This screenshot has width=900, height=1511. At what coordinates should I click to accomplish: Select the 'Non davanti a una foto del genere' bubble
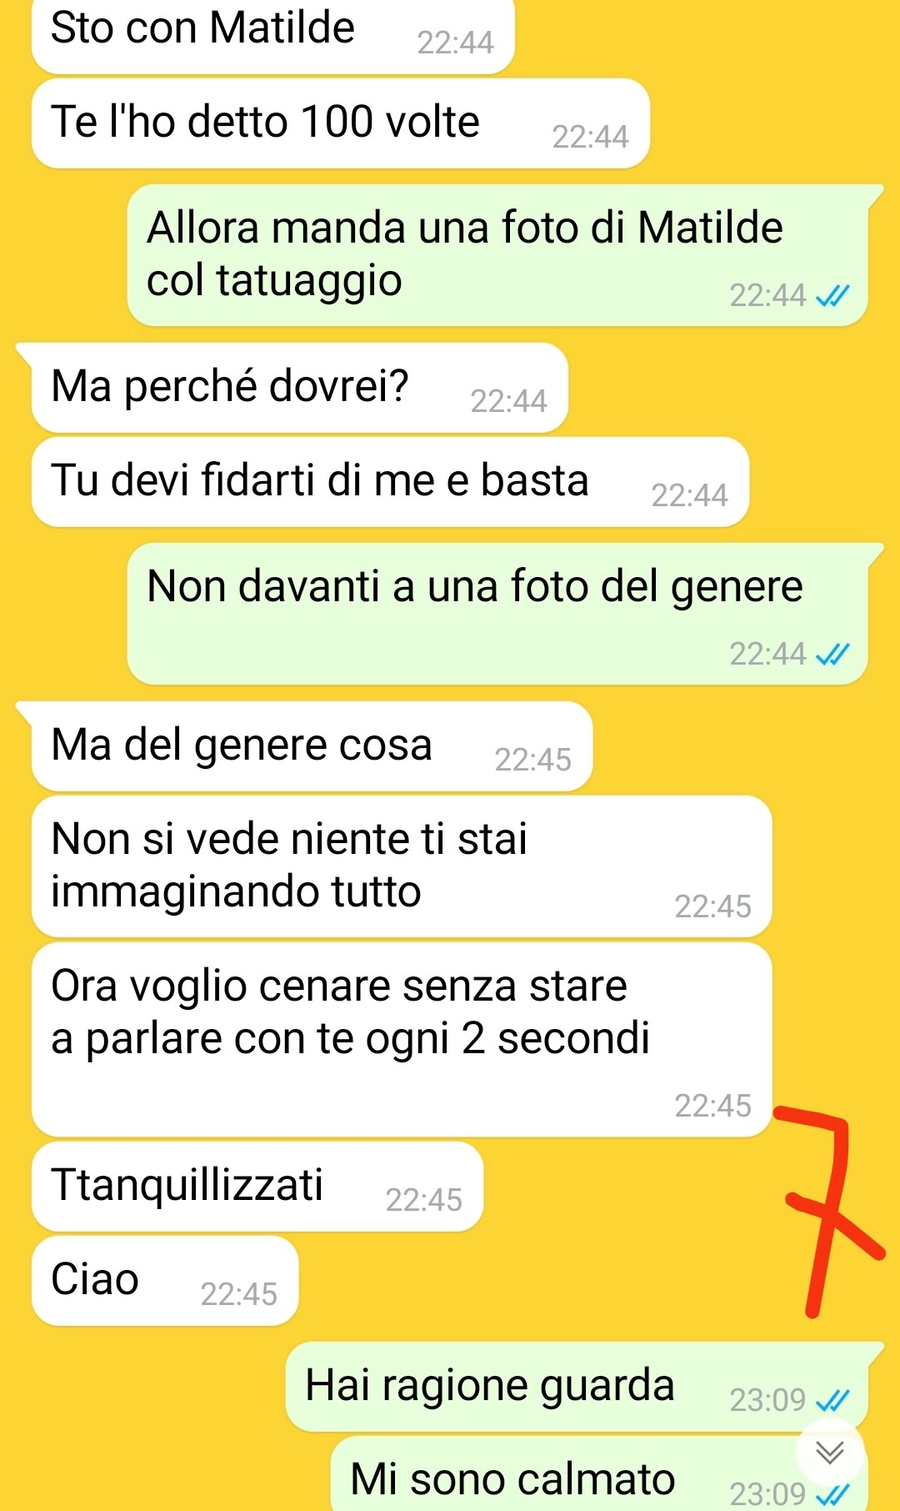tap(497, 614)
